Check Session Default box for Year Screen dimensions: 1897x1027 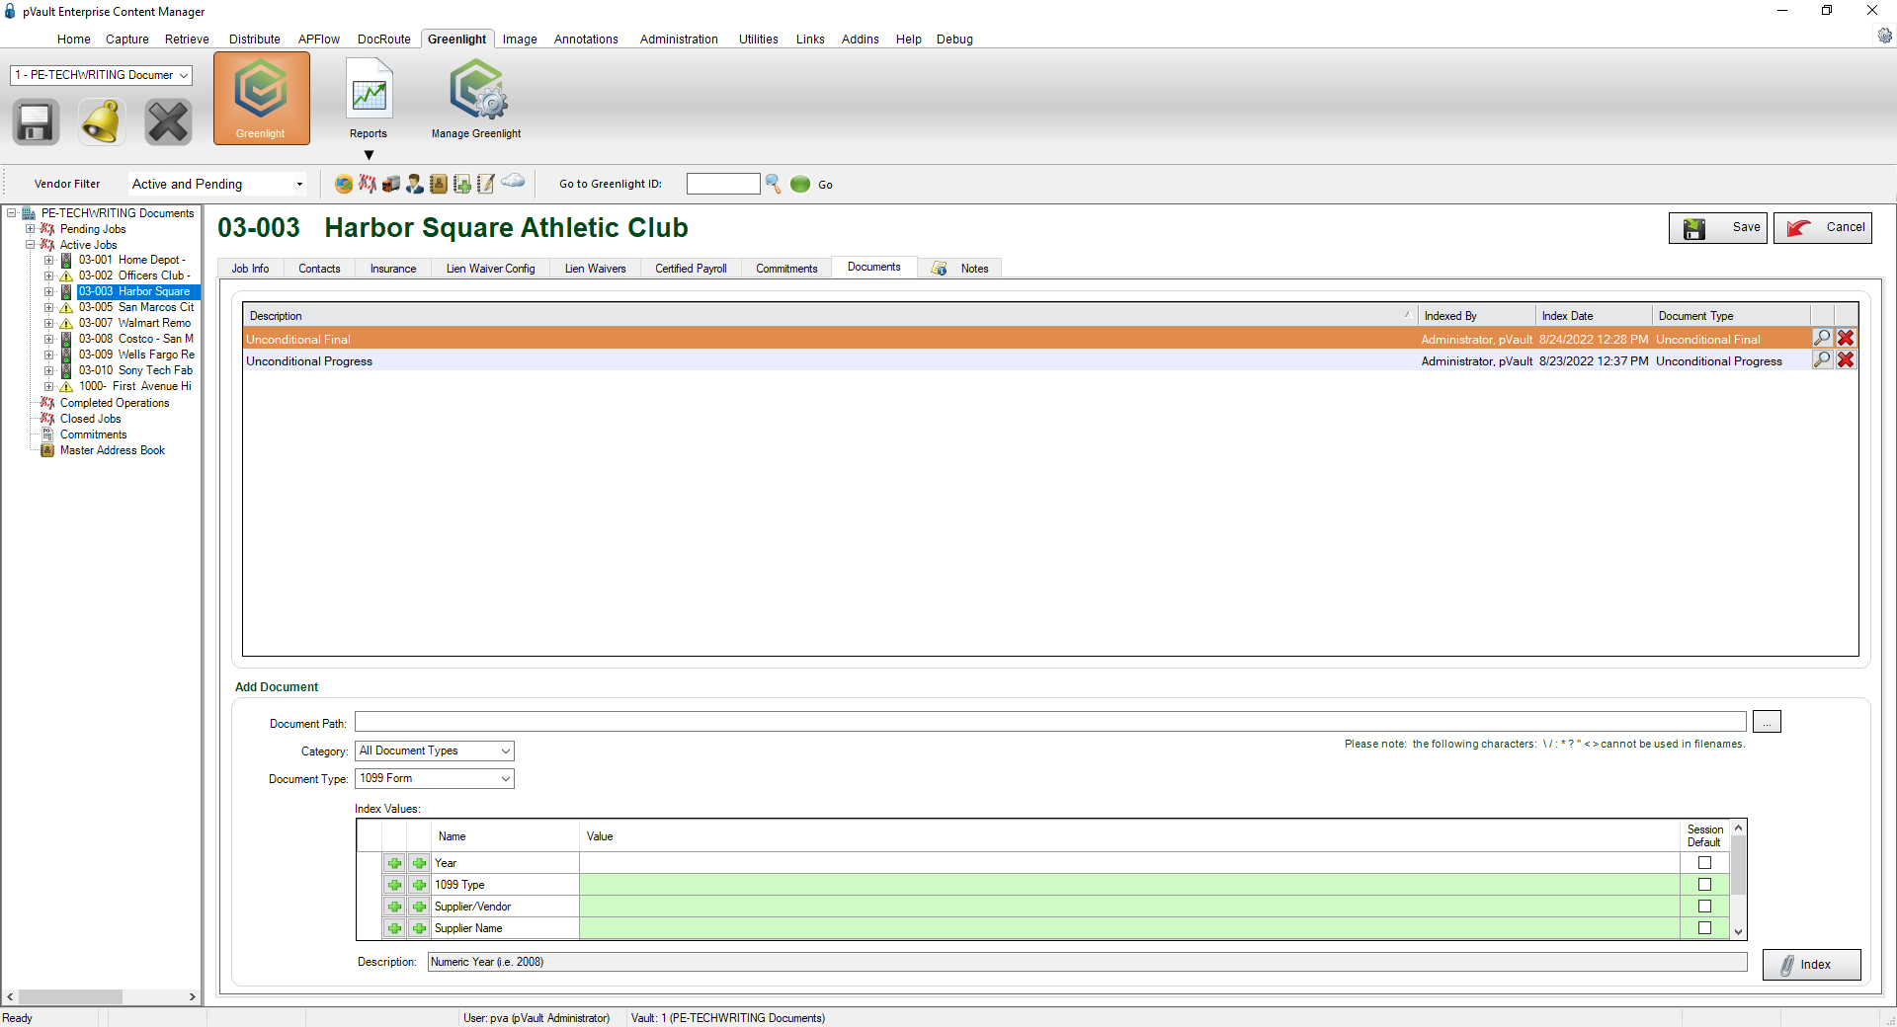[1704, 863]
